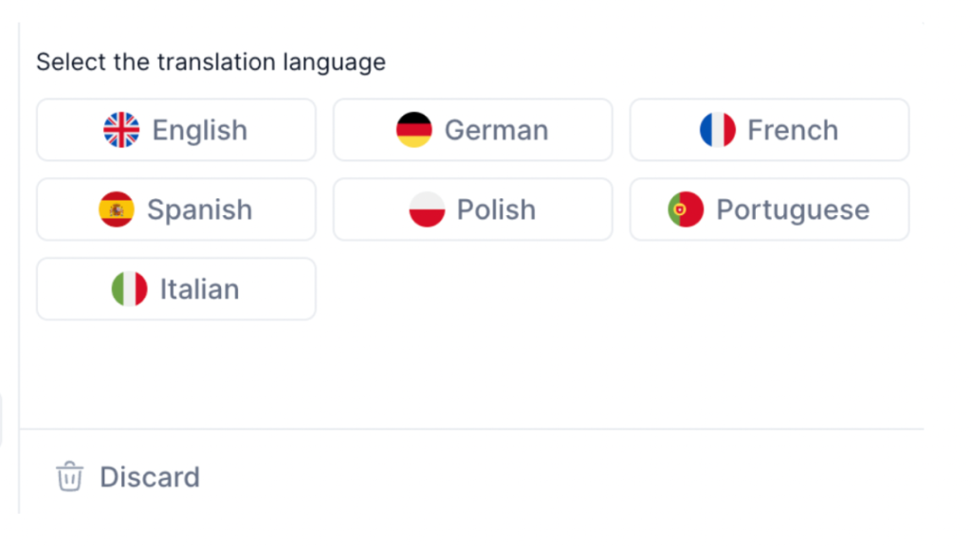
Task: Click the French tricolor flag icon
Action: tap(717, 130)
